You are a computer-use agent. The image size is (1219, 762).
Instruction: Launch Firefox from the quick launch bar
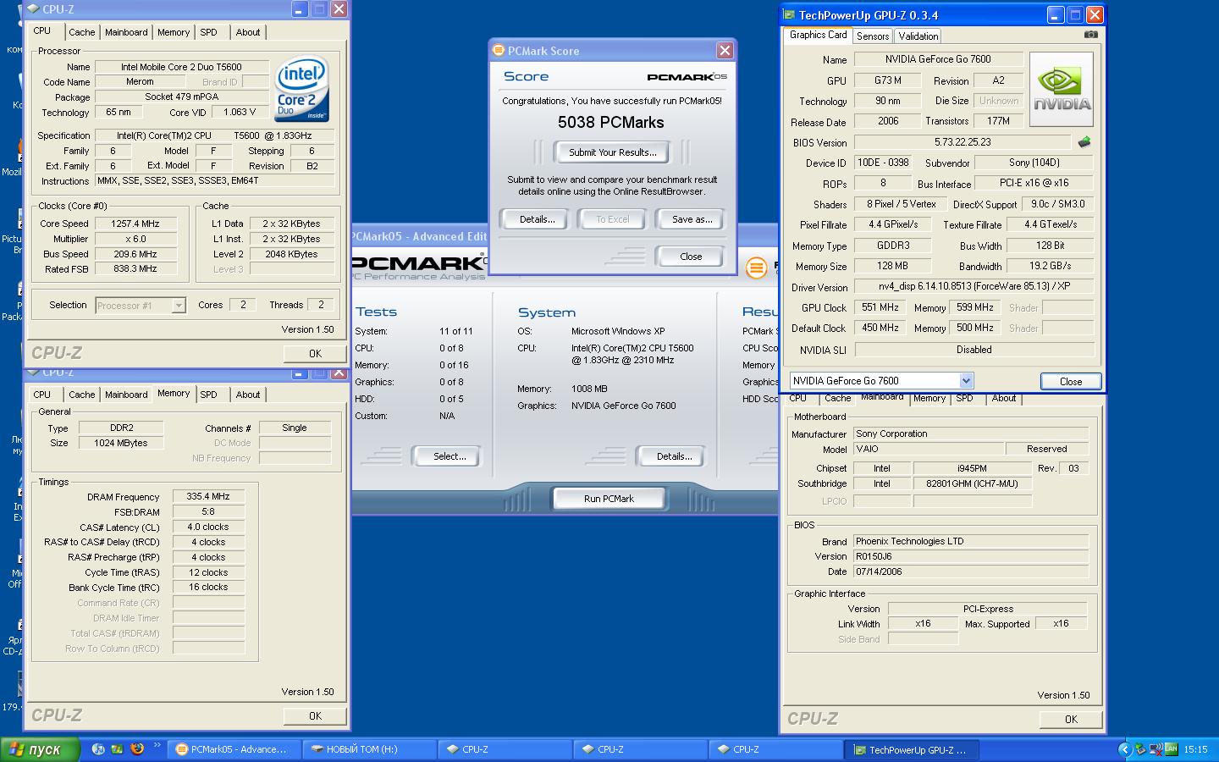click(136, 749)
